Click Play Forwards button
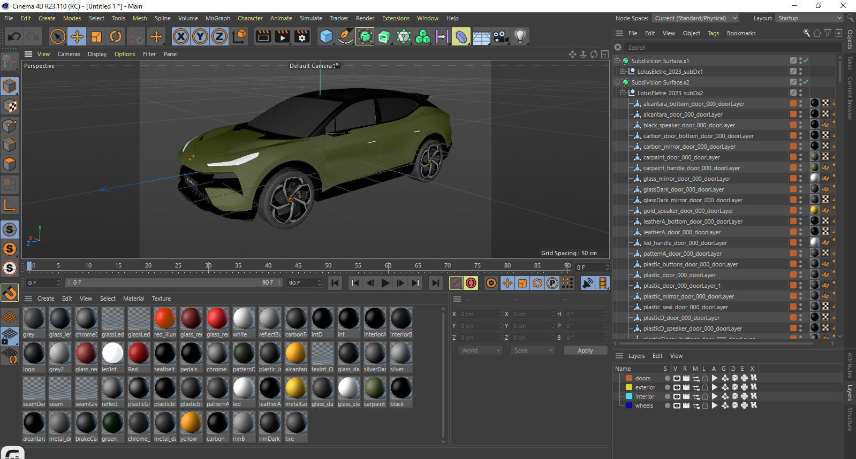 pos(385,283)
